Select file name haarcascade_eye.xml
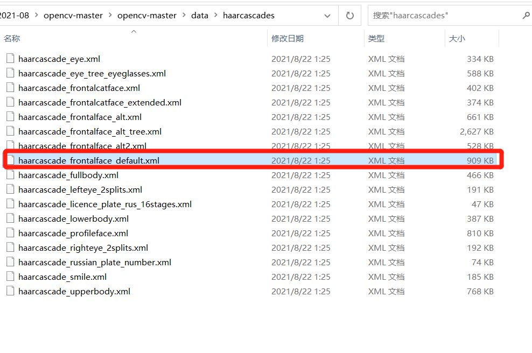This screenshot has width=532, height=353. [x=59, y=59]
